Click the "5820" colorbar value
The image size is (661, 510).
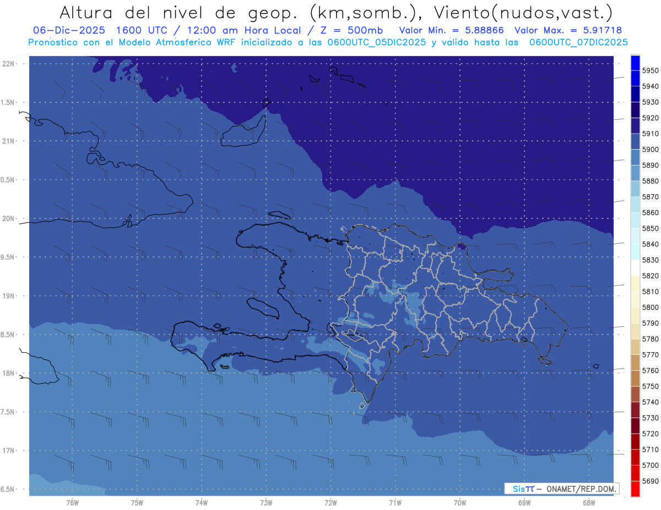pos(650,276)
